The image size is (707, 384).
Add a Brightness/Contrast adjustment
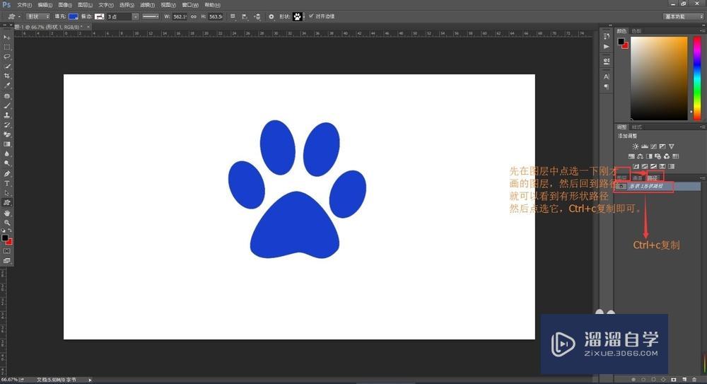636,146
